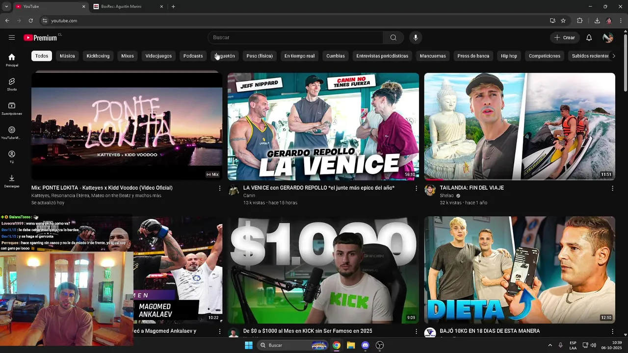Open Chrome from the taskbar
628x353 pixels.
tap(337, 345)
